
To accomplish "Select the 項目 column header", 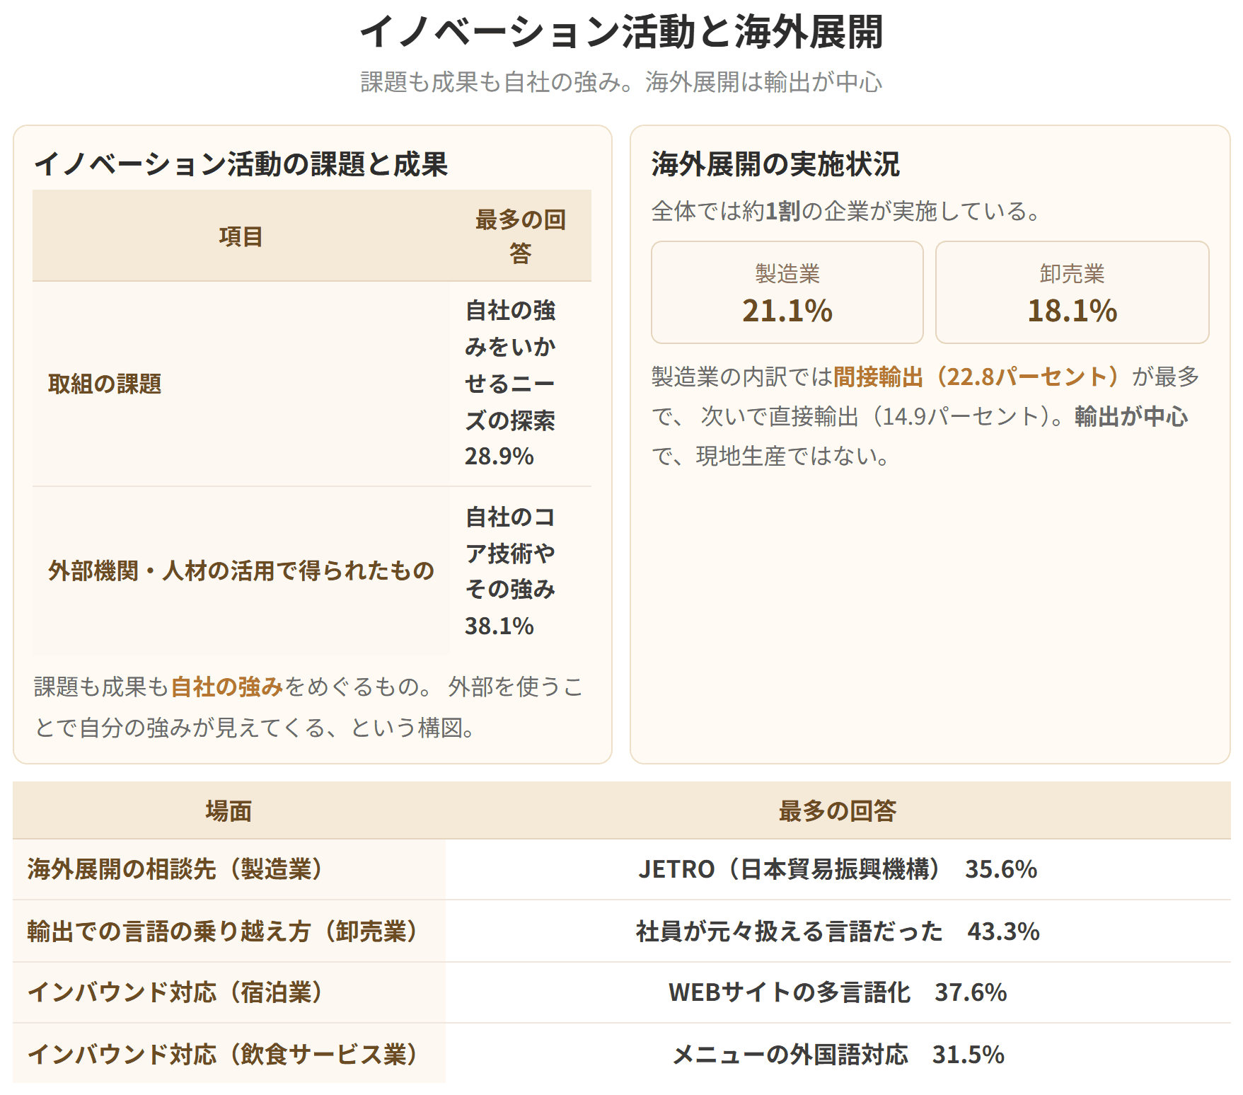I will [241, 236].
